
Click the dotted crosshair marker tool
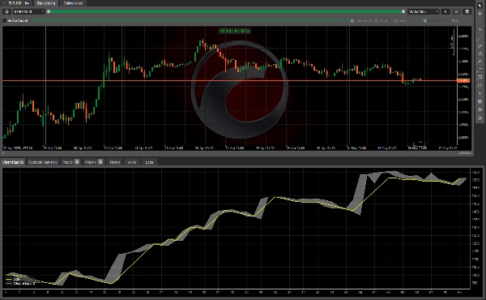tap(480, 21)
